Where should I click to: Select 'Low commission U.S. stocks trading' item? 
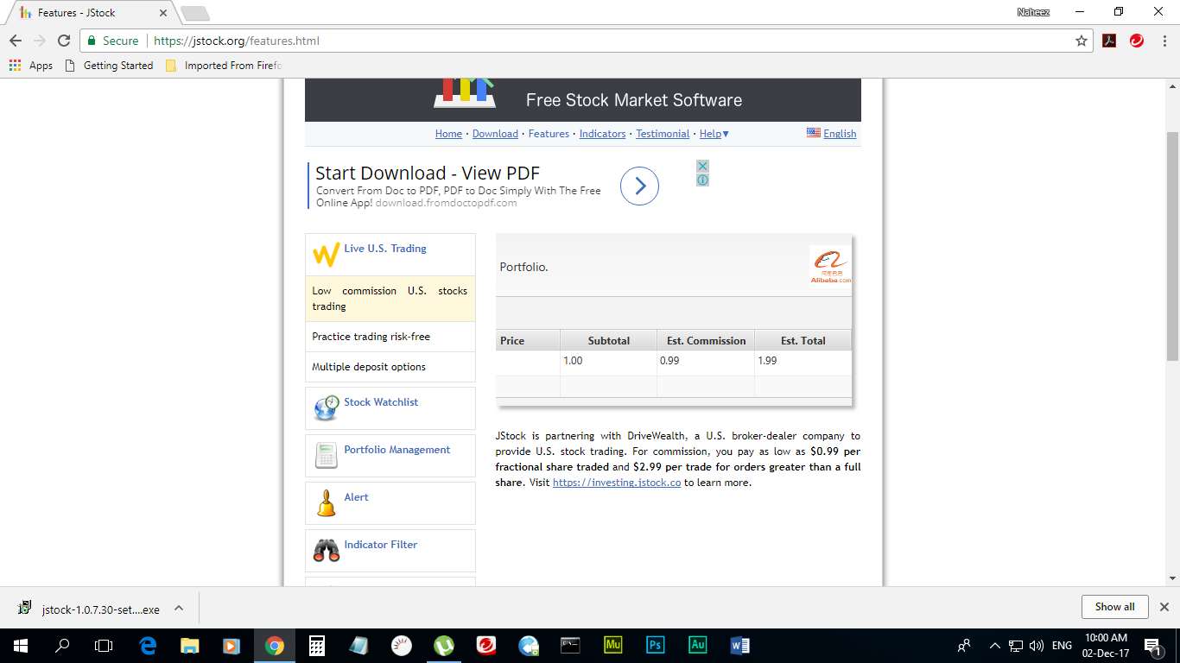390,299
